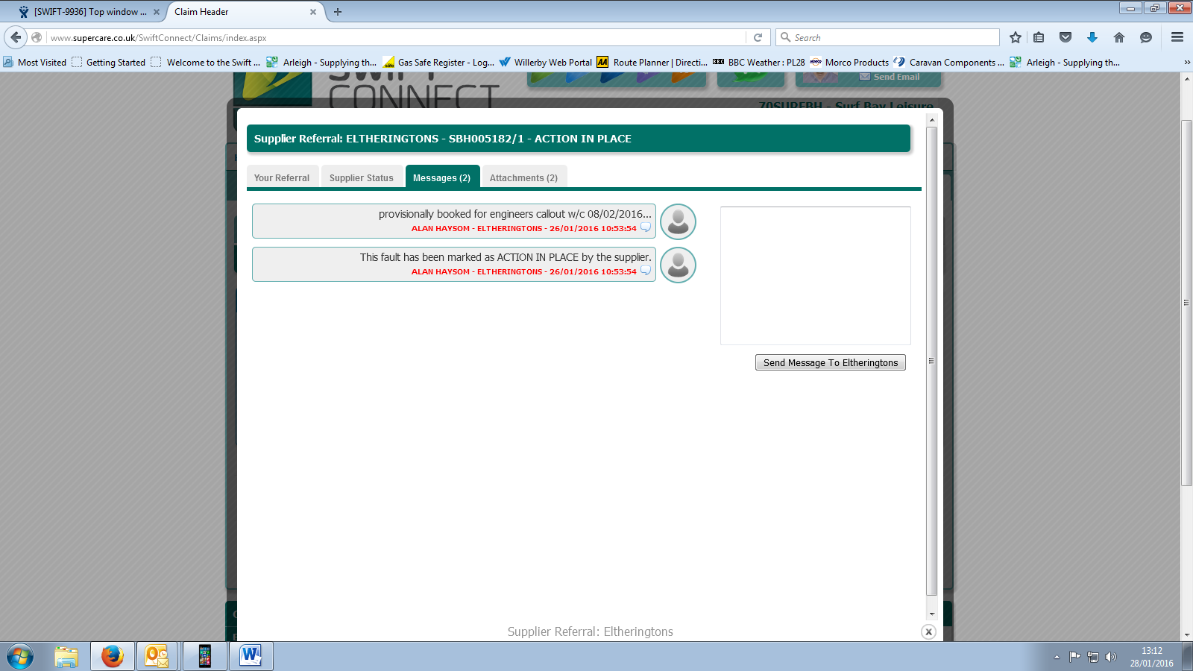Open the Firefox hamburger menu
Viewport: 1193px width, 671px height.
tap(1177, 37)
